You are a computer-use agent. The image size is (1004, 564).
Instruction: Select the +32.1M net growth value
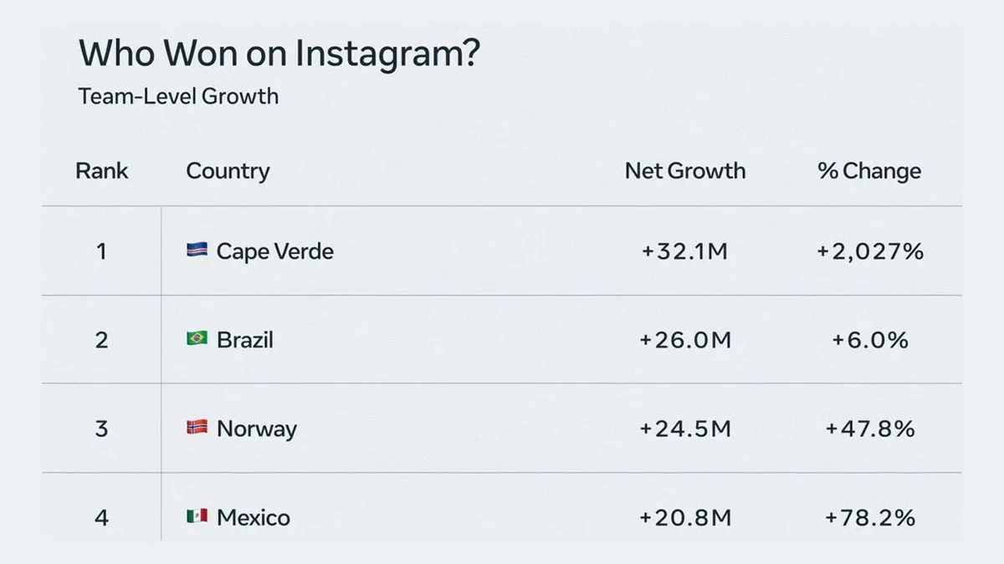(x=685, y=251)
